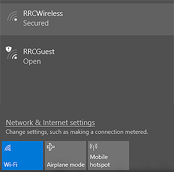Click the 'Change settings, such as making a connection metered' text
This screenshot has height=172, width=174.
tap(77, 132)
